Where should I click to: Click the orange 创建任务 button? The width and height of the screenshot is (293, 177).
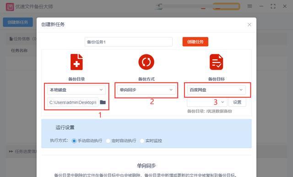195,42
